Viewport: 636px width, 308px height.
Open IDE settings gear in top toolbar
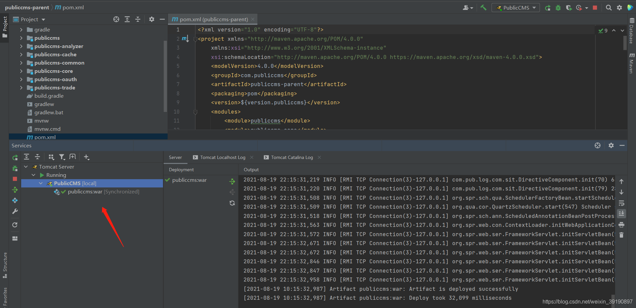coord(619,8)
